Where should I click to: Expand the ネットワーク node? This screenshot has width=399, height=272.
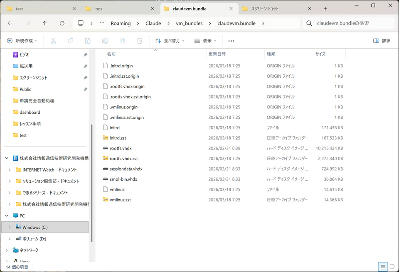(7, 250)
